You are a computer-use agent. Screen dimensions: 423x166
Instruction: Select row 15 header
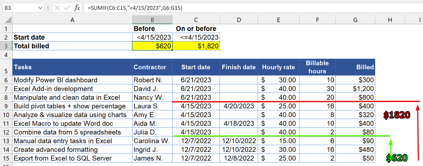click(x=6, y=158)
